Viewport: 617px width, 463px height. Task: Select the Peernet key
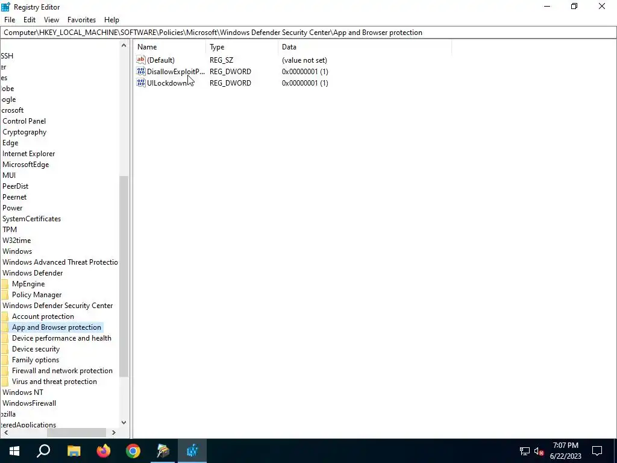pyautogui.click(x=14, y=197)
